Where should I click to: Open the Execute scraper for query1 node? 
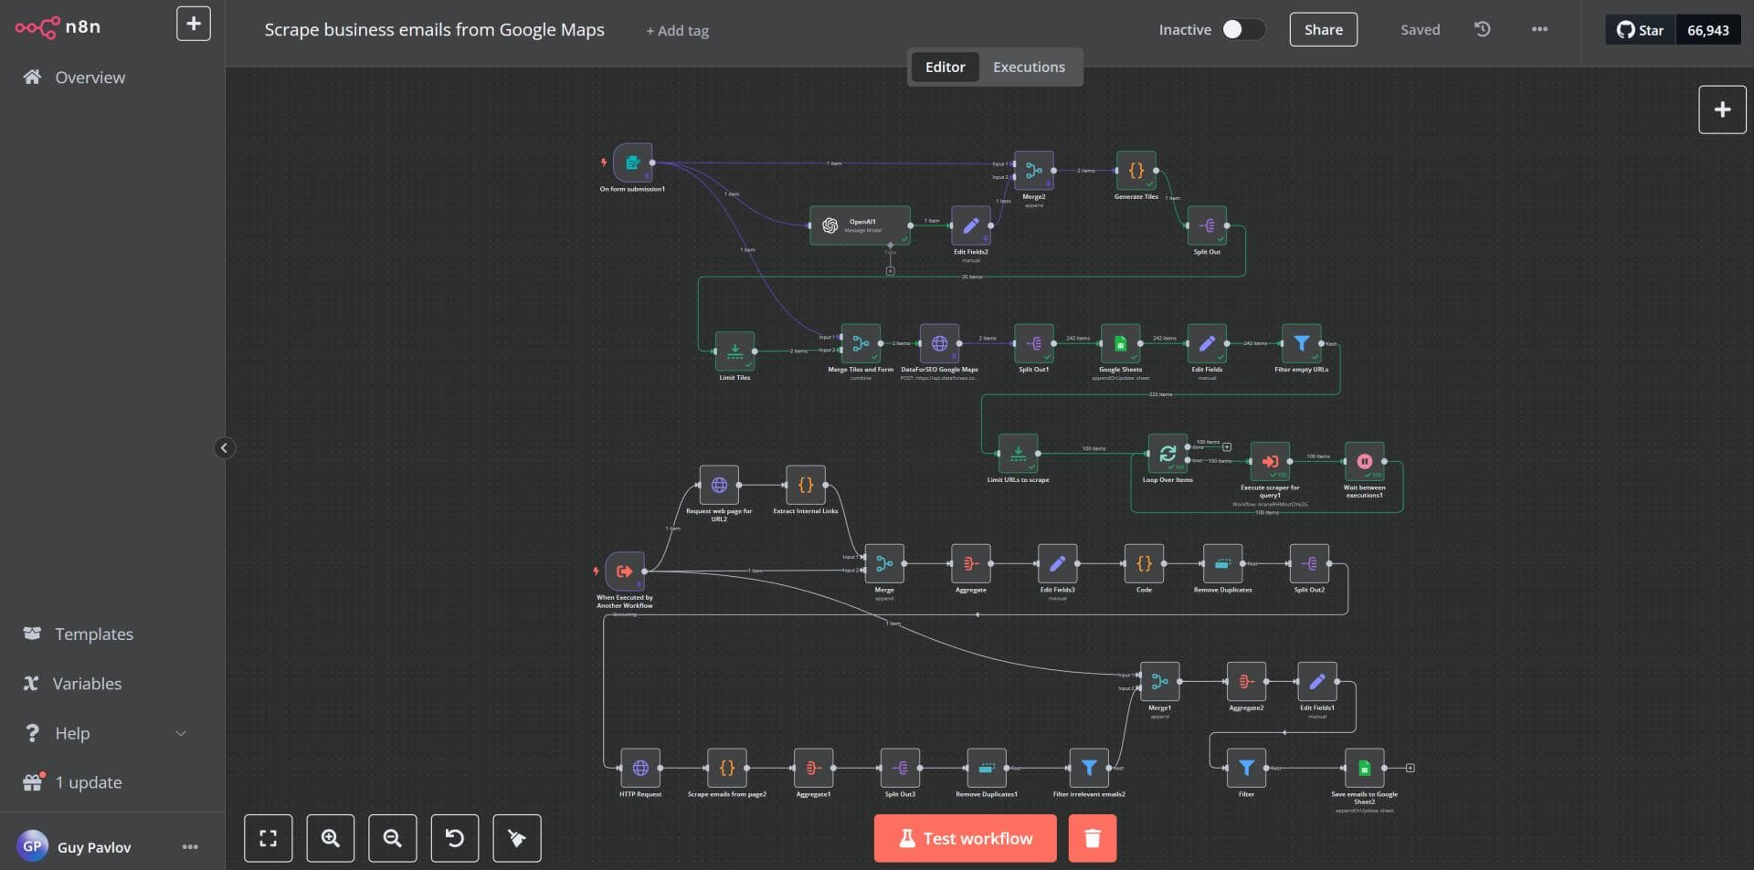[1270, 461]
